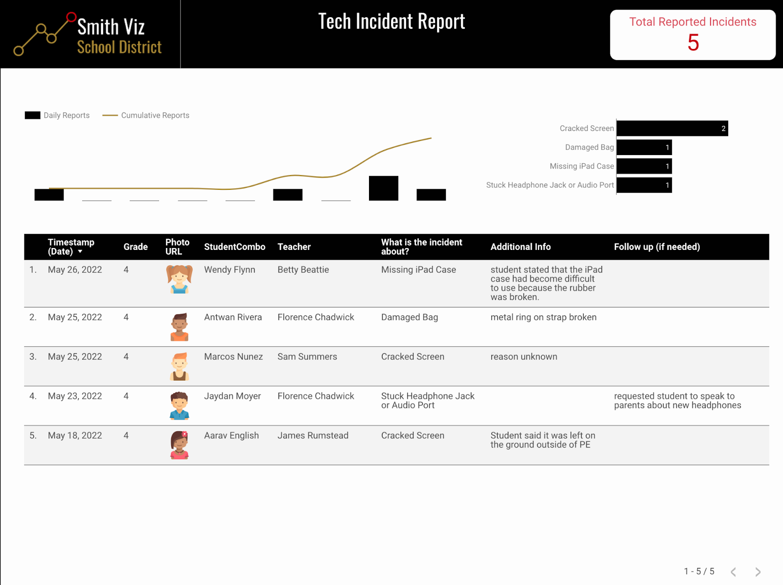This screenshot has width=783, height=585.
Task: Select student name Wendy Flynn
Action: click(x=230, y=270)
